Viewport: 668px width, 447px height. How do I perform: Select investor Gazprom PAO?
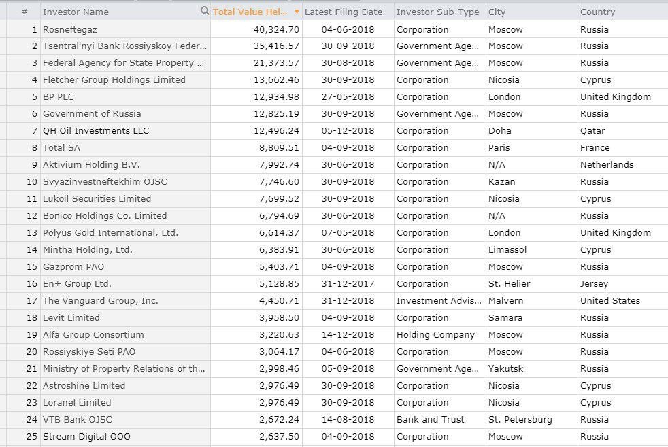(73, 267)
